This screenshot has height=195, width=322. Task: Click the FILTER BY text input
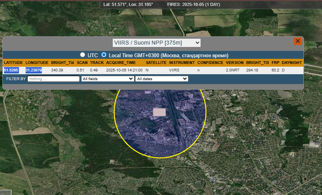tap(54, 79)
